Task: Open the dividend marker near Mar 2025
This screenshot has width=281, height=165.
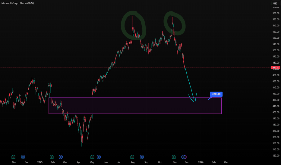Action: click(x=61, y=157)
